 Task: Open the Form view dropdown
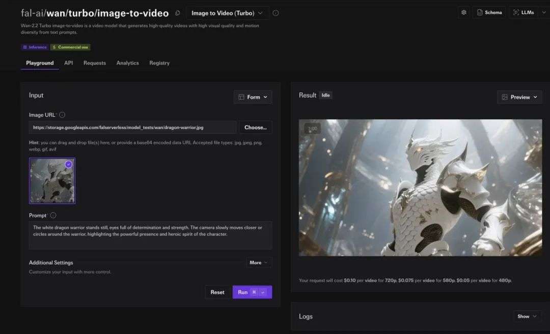pyautogui.click(x=253, y=97)
